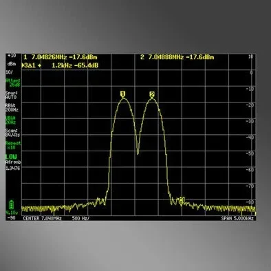Select marker 3 on the noise floor
Screen dimensions: 271x271
click(182, 200)
